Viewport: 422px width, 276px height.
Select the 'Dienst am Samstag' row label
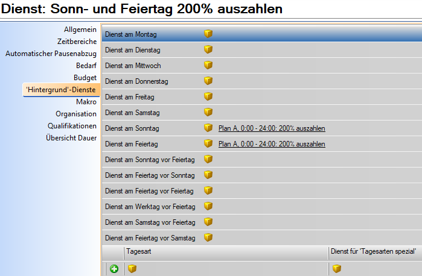pyautogui.click(x=132, y=113)
